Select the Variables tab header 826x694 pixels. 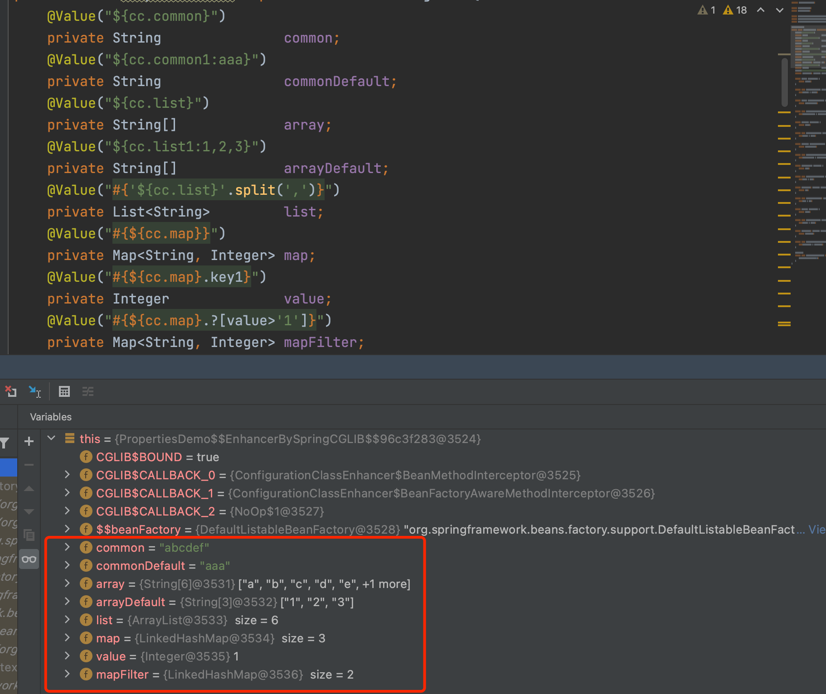click(x=51, y=417)
